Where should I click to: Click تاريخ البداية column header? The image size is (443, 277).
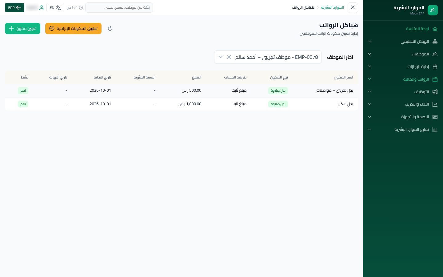(x=102, y=77)
